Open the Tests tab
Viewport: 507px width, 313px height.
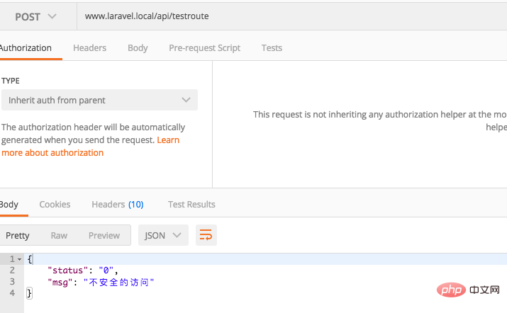click(x=272, y=48)
